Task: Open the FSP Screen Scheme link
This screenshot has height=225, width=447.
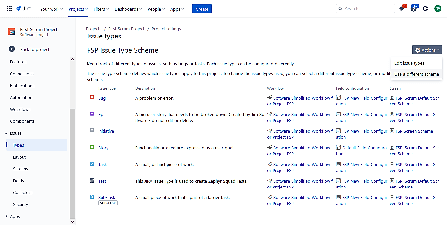Action: click(x=414, y=131)
